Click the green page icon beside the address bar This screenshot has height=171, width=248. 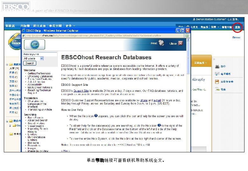pyautogui.click(x=187, y=35)
